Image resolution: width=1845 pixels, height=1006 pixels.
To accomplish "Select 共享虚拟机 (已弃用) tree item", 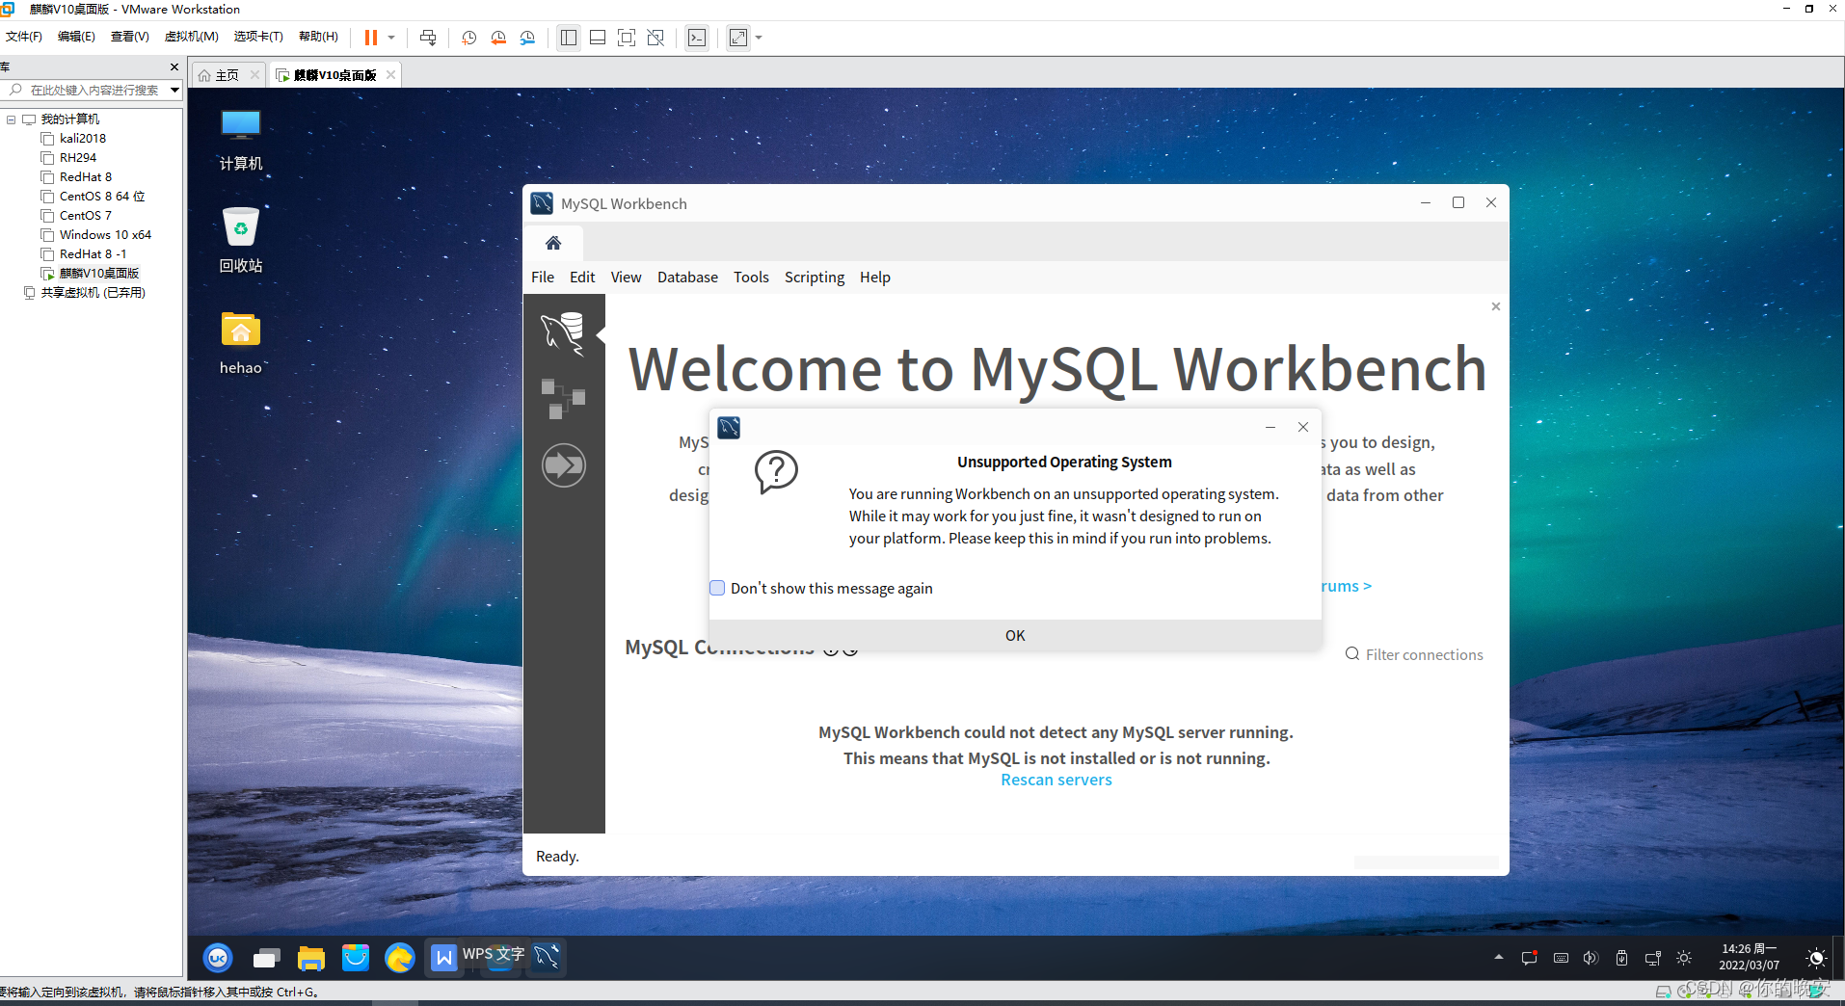I will pos(93,293).
